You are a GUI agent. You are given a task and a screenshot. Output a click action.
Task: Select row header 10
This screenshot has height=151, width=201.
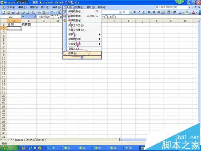(4, 58)
